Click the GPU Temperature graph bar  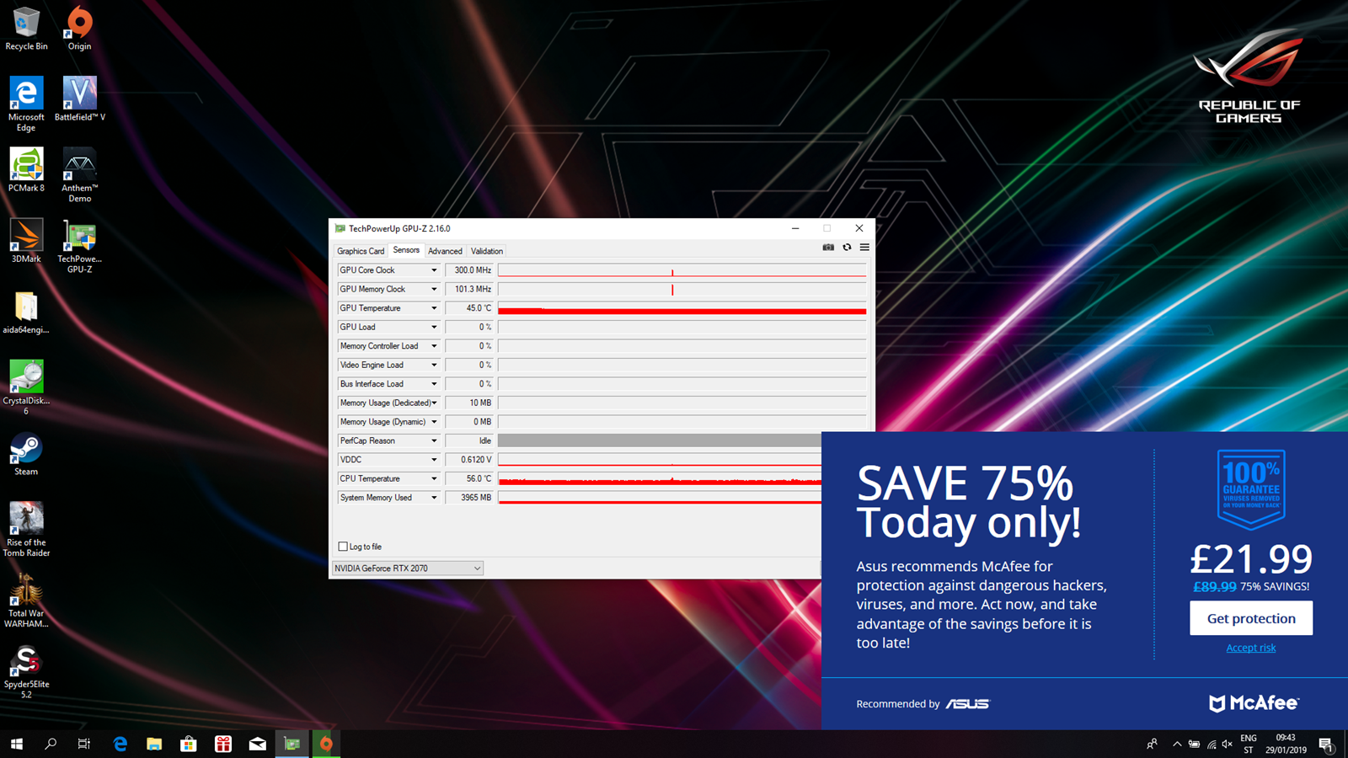tap(682, 308)
